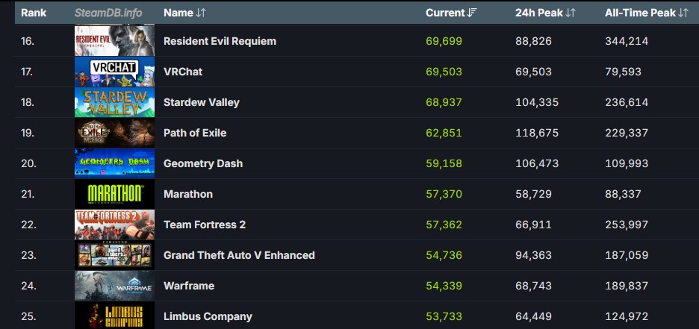Open the Limbus Company name link
Viewport: 699px width, 329px height.
point(208,316)
